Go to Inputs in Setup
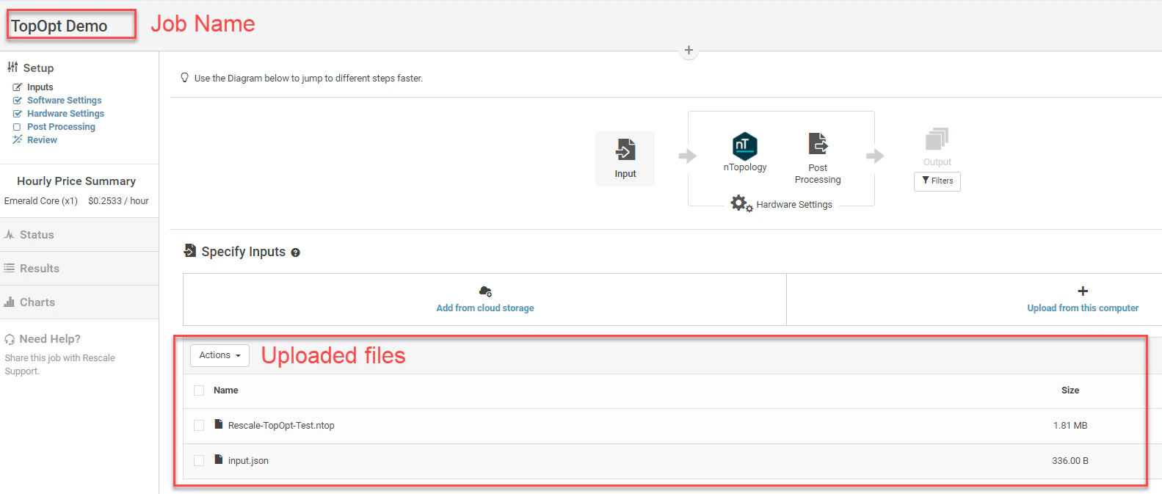This screenshot has height=494, width=1162. point(40,87)
